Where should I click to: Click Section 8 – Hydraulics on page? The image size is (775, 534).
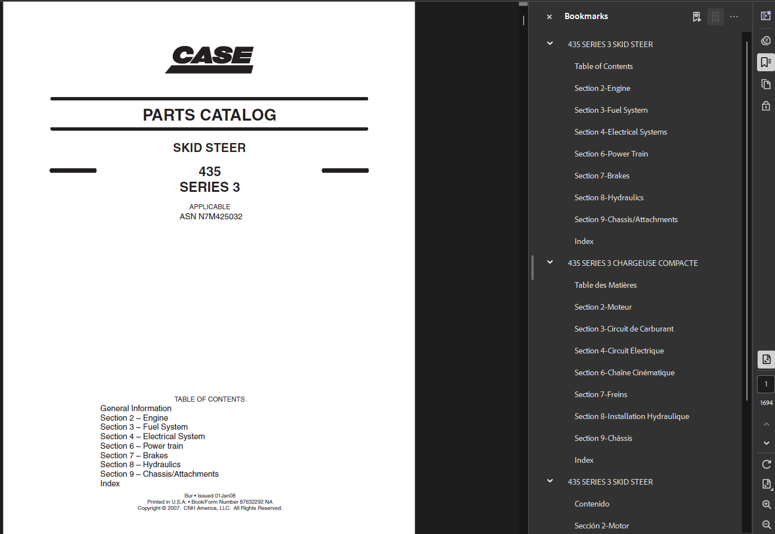coord(140,464)
